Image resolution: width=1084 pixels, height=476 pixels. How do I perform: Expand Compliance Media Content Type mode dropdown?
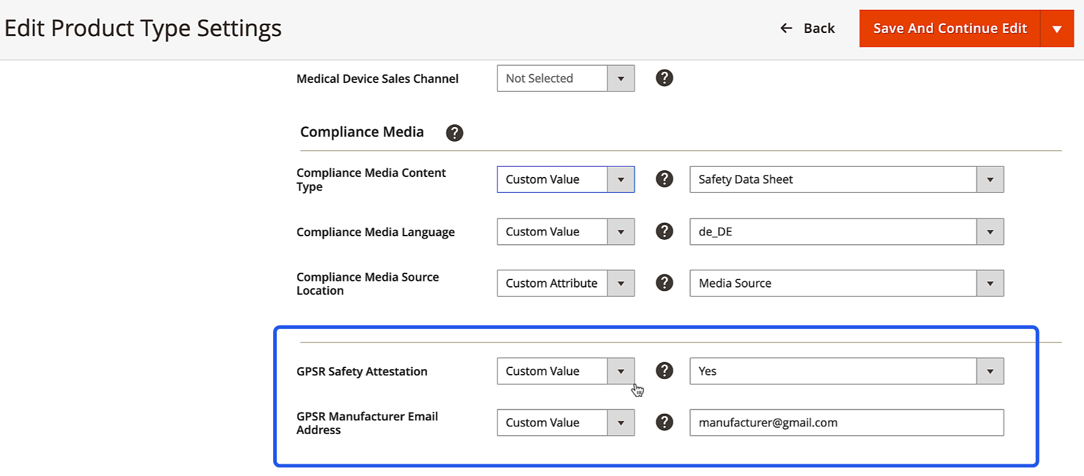(565, 179)
